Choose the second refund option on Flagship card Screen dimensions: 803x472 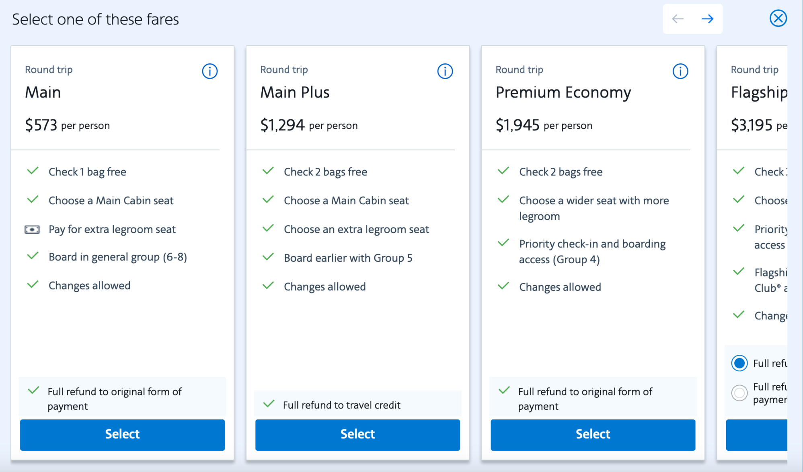click(x=739, y=393)
